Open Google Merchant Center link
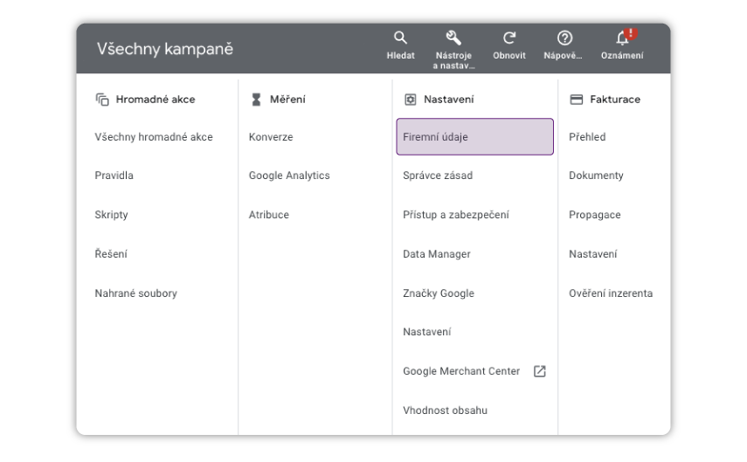 (x=461, y=371)
